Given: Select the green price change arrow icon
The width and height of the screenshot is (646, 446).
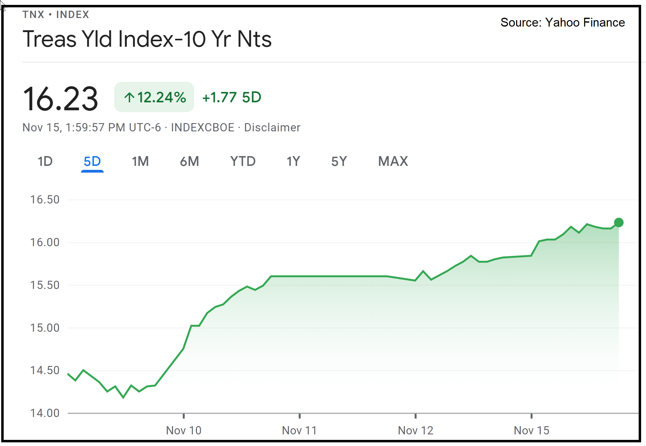Looking at the screenshot, I should click(129, 97).
